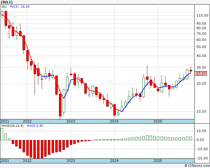
Task: Click 2021 on the price chart time axis
Action: tap(5, 121)
